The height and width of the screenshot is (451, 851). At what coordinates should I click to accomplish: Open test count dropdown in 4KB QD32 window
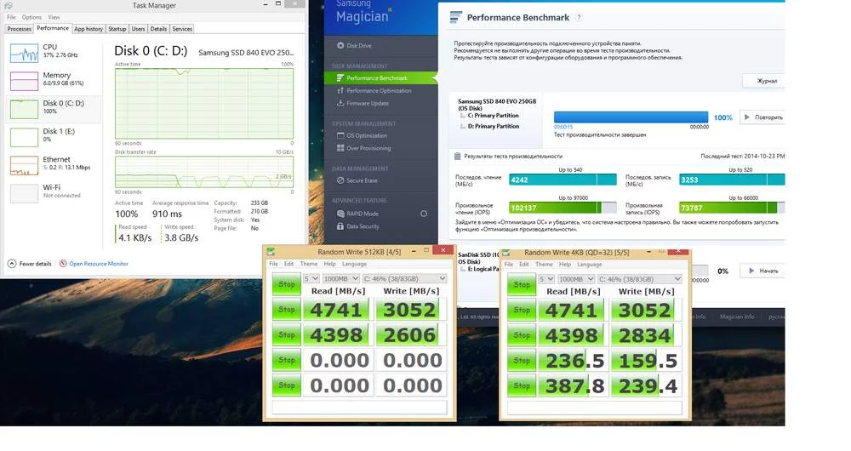(x=546, y=279)
